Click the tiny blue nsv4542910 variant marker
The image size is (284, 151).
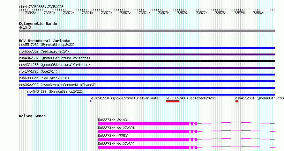click(x=90, y=101)
